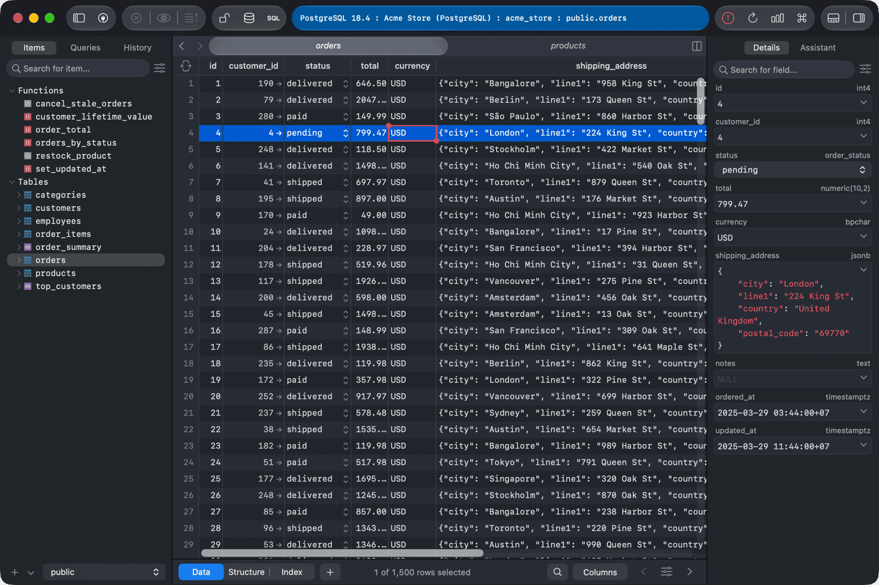879x585 pixels.
Task: Click the split pane icon beside products tab
Action: pos(697,46)
